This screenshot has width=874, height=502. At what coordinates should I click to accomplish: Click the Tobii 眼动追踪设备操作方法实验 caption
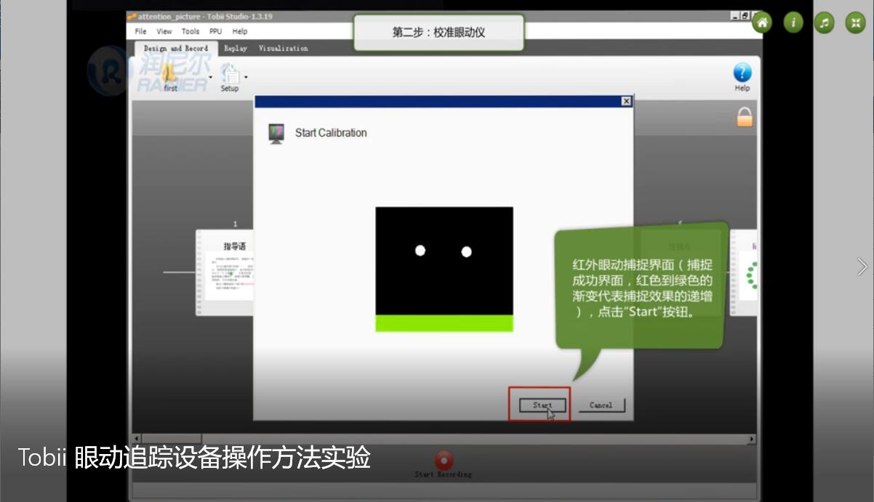tap(194, 458)
